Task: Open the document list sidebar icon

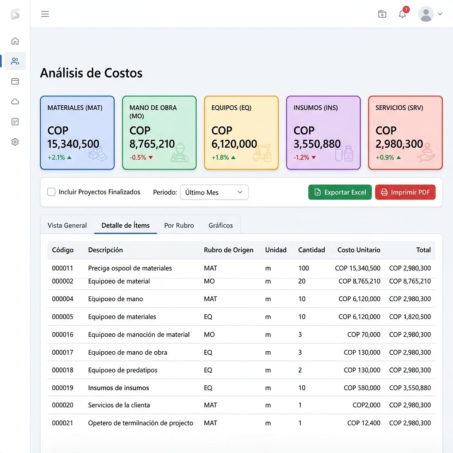Action: click(15, 122)
